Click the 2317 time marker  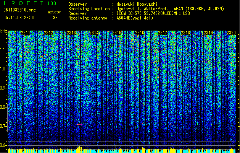[x=163, y=33]
